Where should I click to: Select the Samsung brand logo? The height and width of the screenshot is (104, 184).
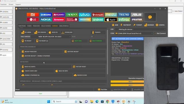click(x=46, y=15)
